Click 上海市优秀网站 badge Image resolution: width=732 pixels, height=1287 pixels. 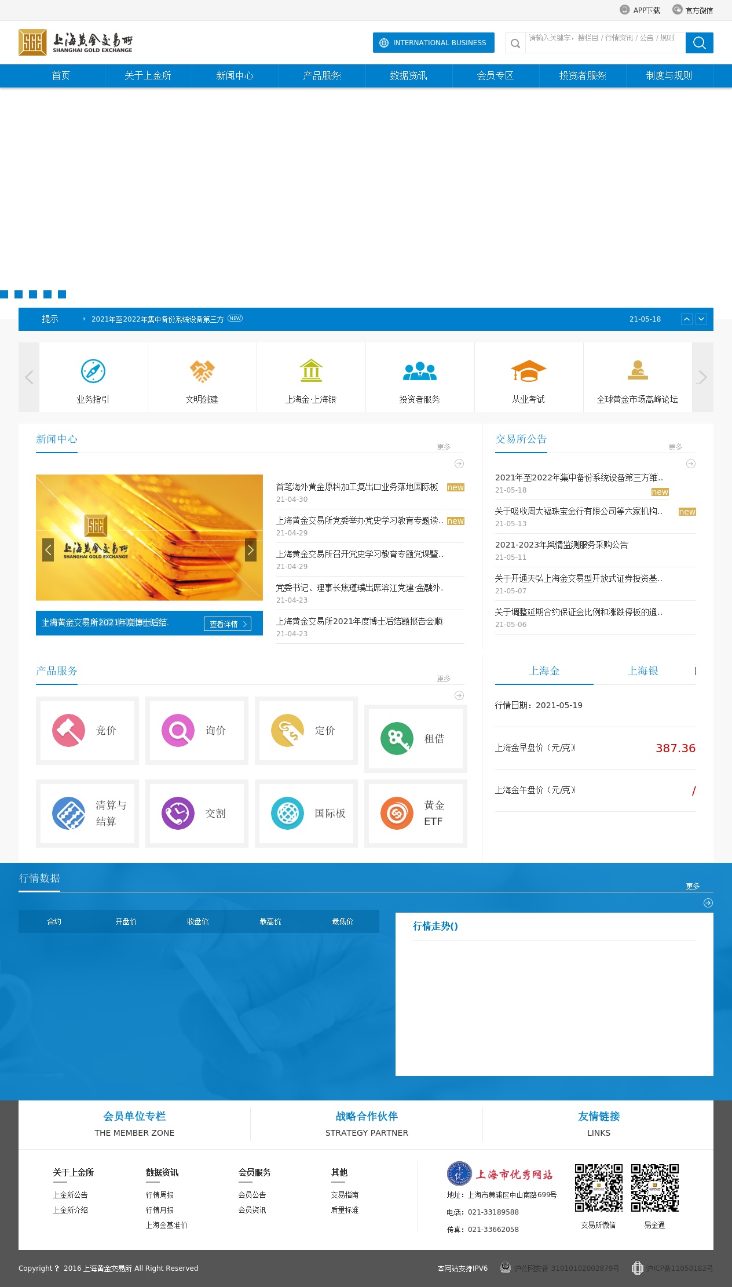click(x=500, y=1174)
